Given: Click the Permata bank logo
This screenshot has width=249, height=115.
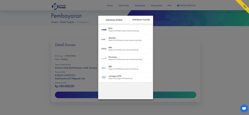Looking at the screenshot, I should coord(104,58).
